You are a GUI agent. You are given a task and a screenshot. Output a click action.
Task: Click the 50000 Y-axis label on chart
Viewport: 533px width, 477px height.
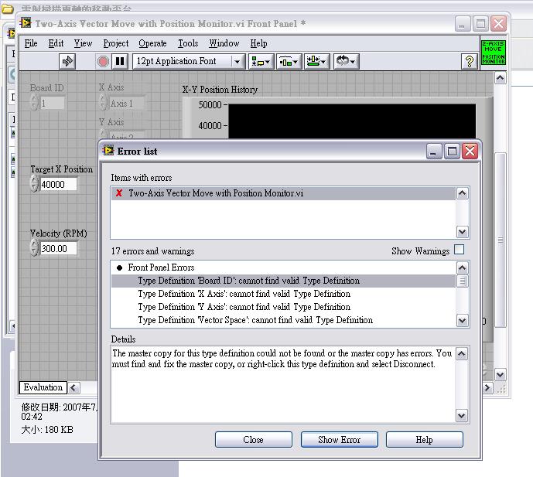coord(210,105)
